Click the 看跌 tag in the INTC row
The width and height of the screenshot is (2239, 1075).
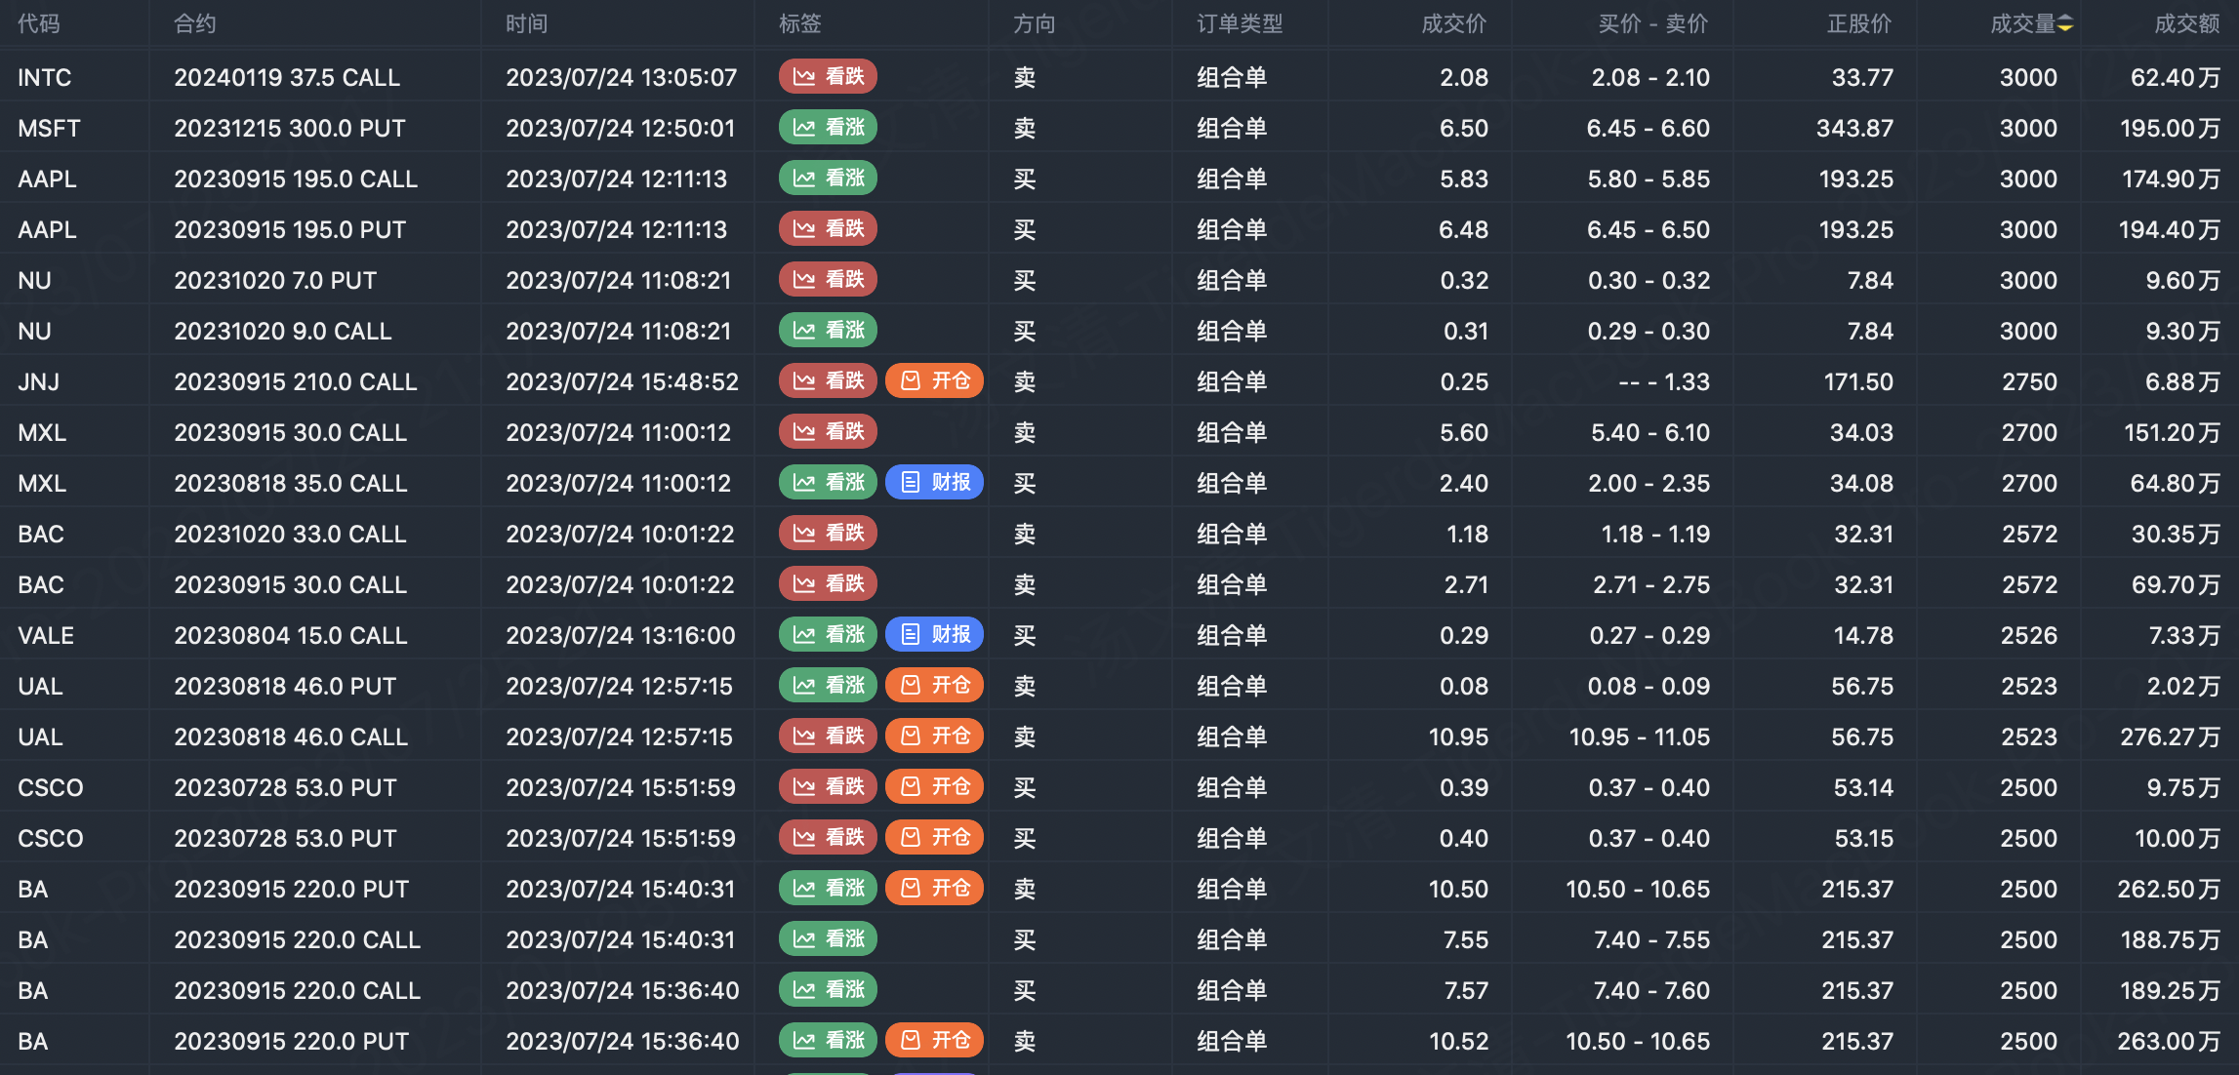pos(828,76)
